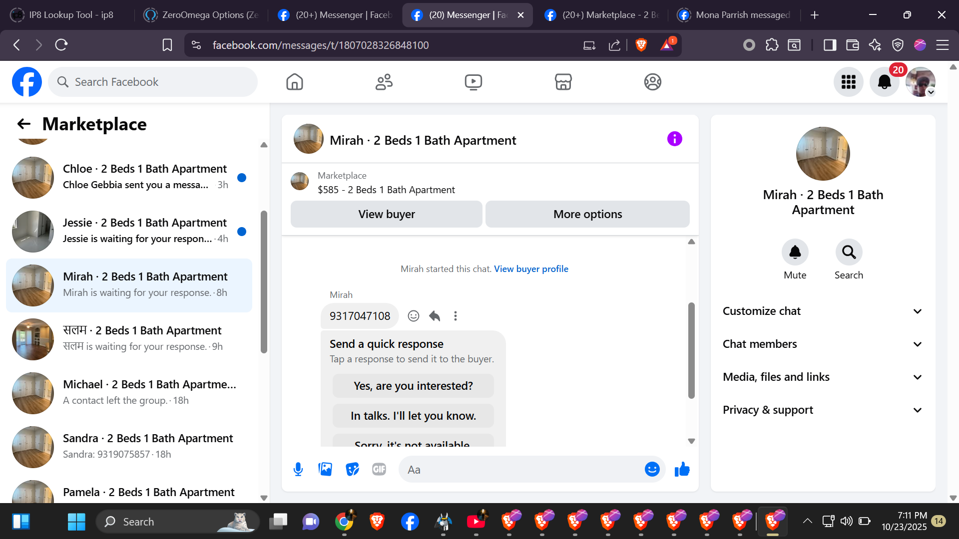Toggle the purple conversation info button
The image size is (959, 539).
tap(674, 139)
